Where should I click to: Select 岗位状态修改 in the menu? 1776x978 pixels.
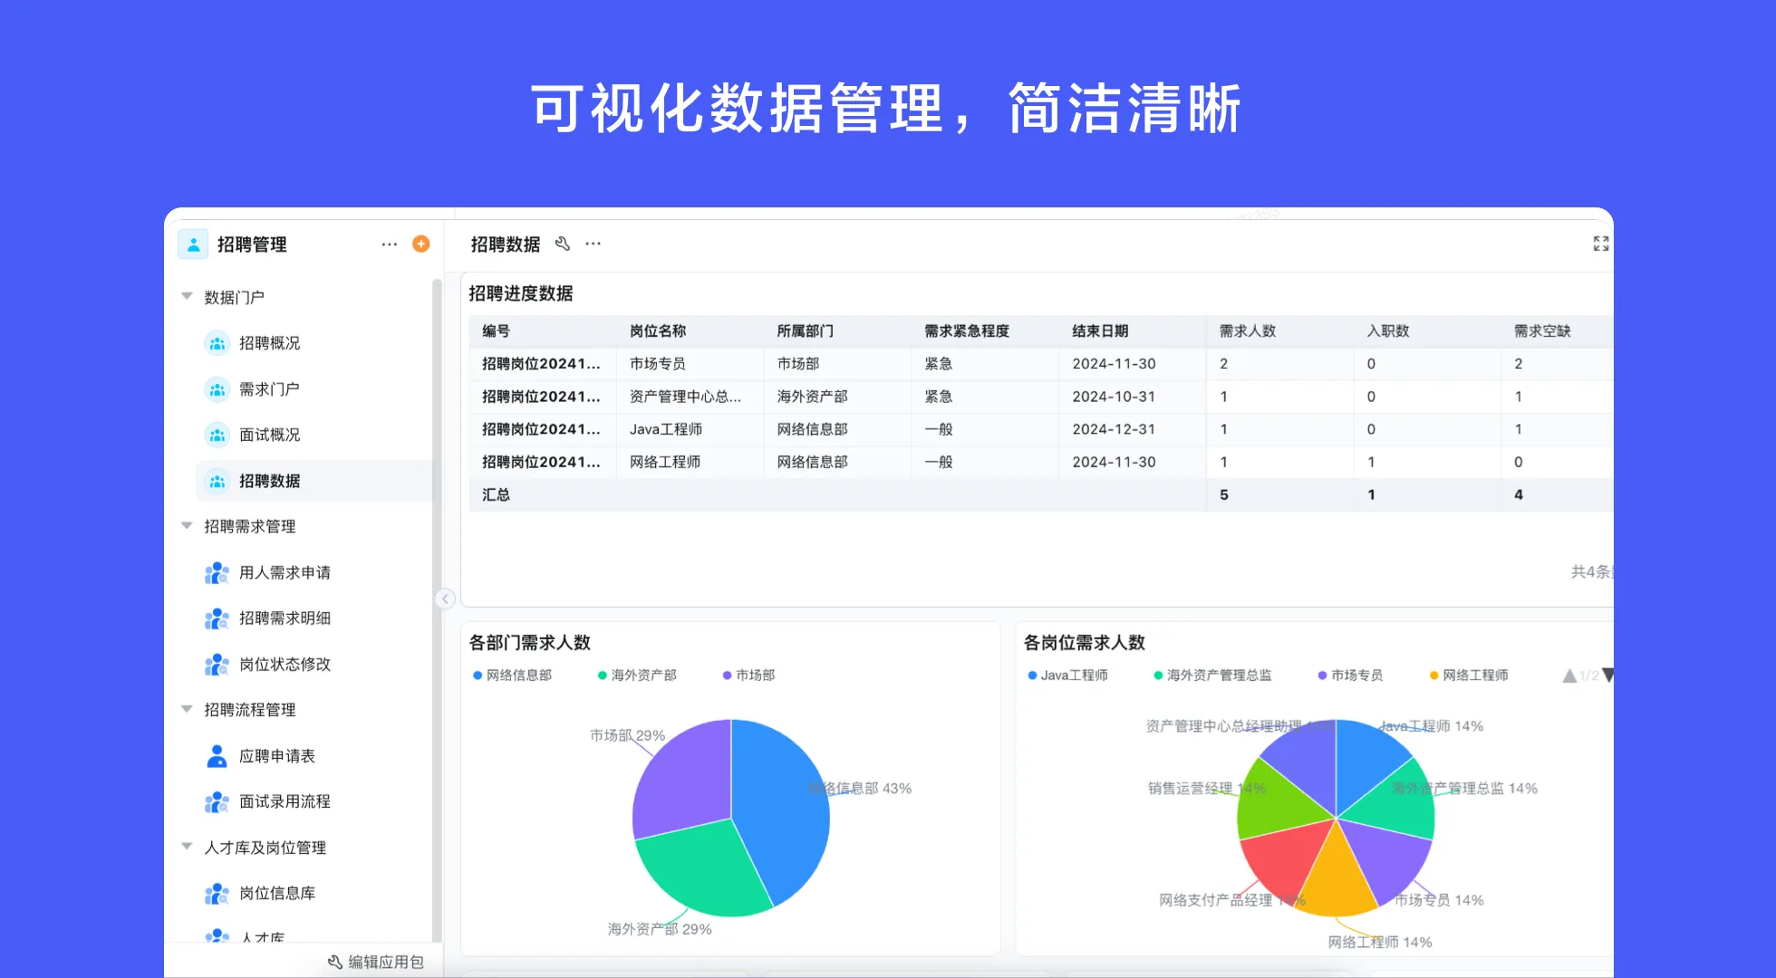[x=284, y=664]
